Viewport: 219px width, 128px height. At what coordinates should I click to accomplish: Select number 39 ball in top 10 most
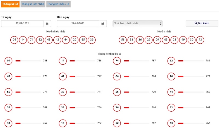(92, 40)
